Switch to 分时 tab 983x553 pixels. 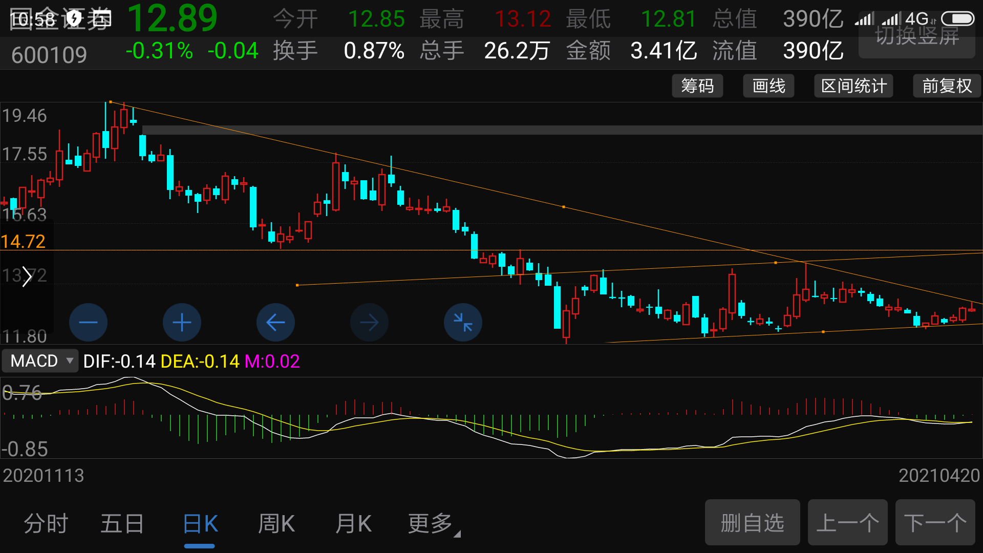click(46, 524)
